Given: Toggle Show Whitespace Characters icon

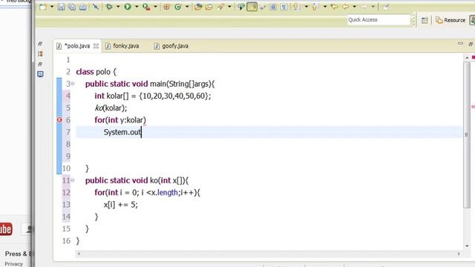Looking at the screenshot, I should click(284, 7).
